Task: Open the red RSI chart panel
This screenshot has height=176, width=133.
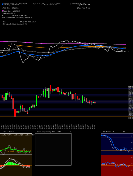Action: point(117,165)
